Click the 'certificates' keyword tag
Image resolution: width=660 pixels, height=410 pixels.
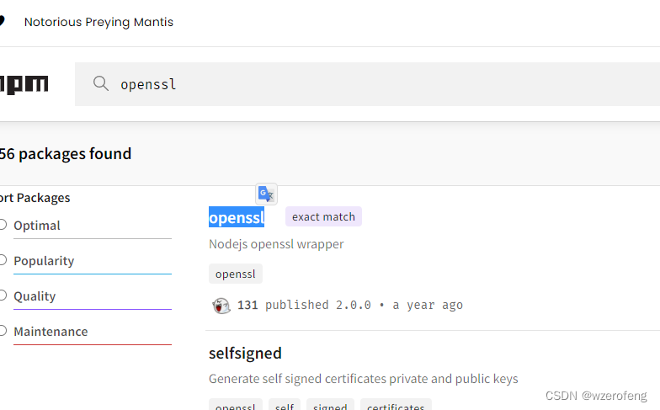tap(396, 406)
